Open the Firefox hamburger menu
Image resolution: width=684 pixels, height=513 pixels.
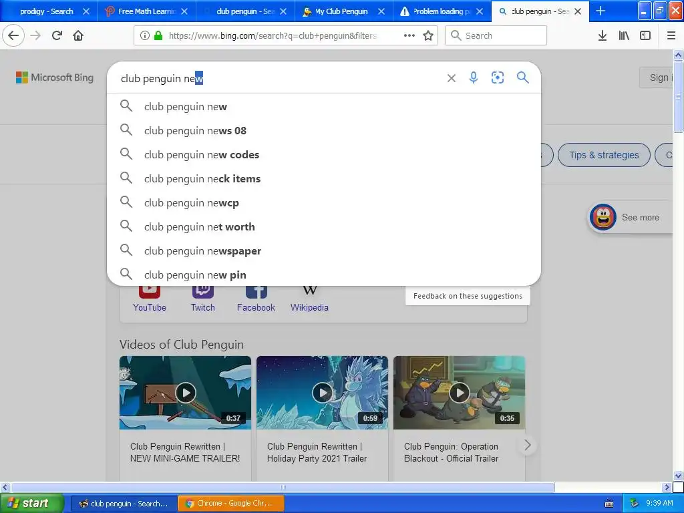click(671, 36)
